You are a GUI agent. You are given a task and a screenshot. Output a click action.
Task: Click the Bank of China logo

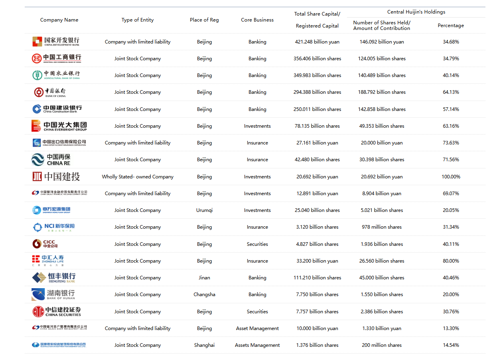coord(50,92)
